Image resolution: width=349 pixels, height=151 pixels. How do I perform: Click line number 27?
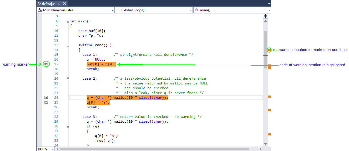(x=56, y=112)
